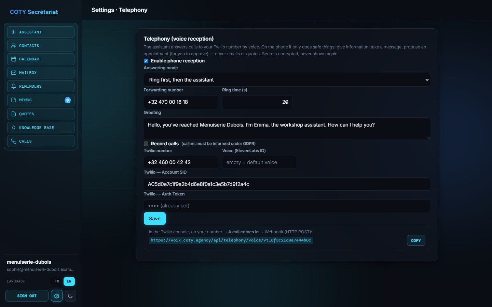Image resolution: width=492 pixels, height=307 pixels.
Task: Click the Forwarding number field
Action: tap(181, 102)
